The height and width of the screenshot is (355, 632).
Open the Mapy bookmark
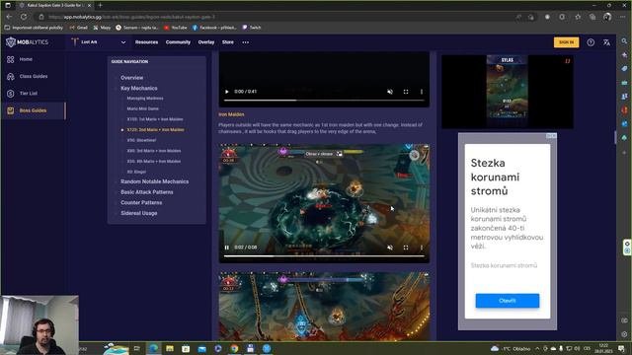click(102, 28)
